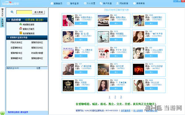Sort rooms with 按权重排序 link
This screenshot has width=185, height=115.
click(126, 111)
